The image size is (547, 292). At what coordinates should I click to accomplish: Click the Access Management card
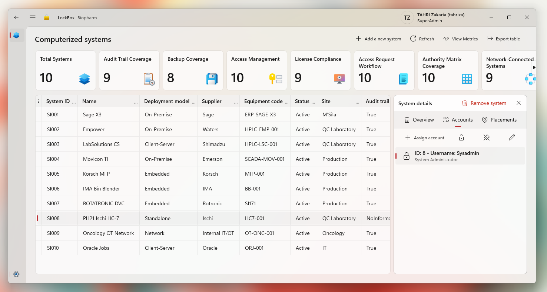pyautogui.click(x=257, y=70)
